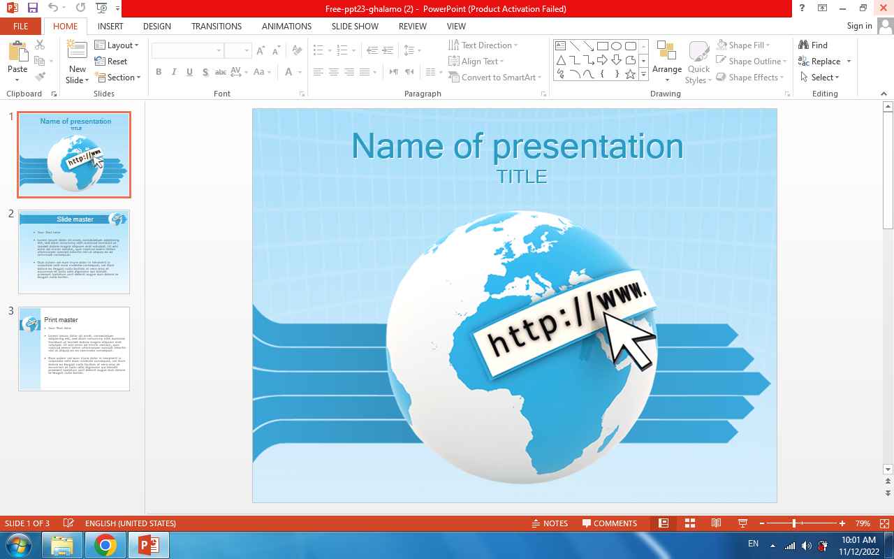Open Slide Sorter view icon in status bar

[x=690, y=523]
